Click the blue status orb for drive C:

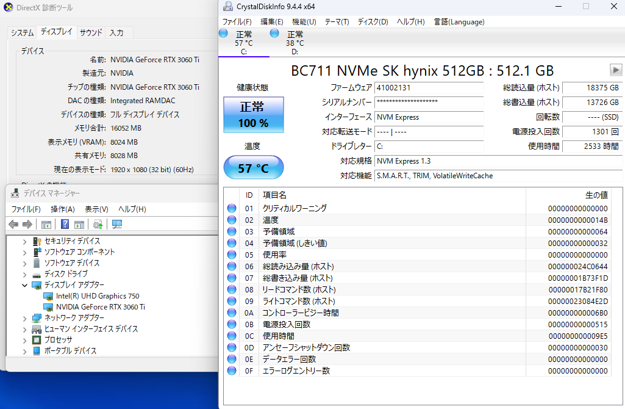pyautogui.click(x=224, y=33)
